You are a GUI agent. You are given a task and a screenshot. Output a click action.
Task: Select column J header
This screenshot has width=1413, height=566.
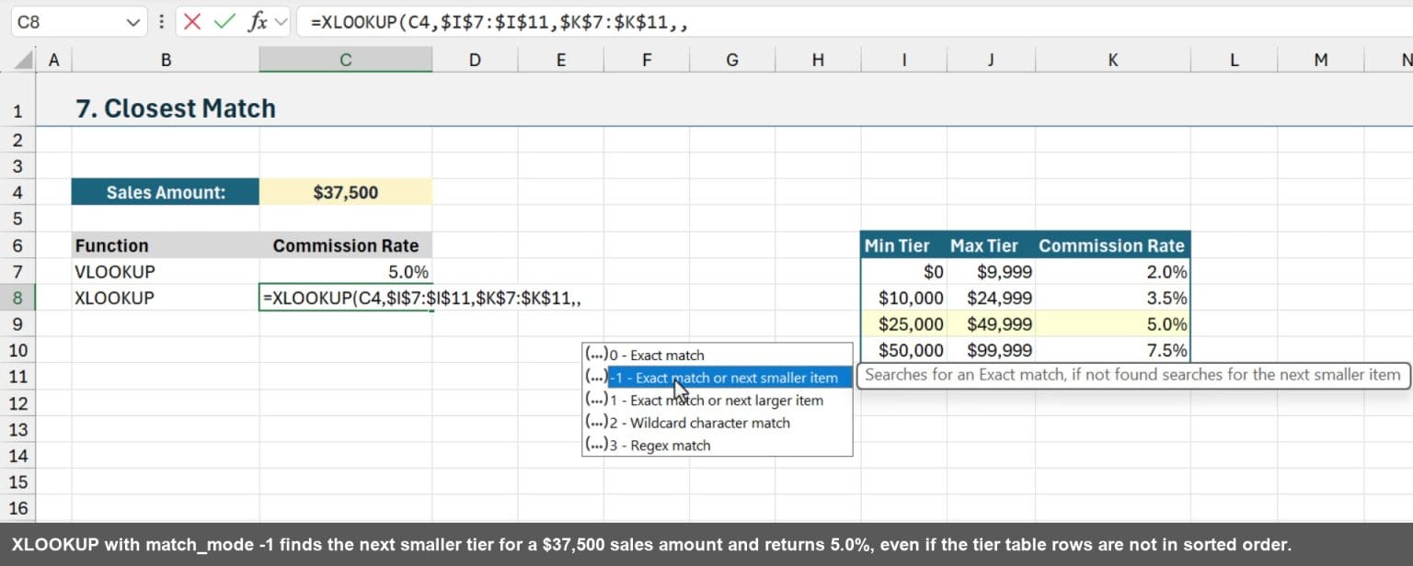click(x=990, y=60)
